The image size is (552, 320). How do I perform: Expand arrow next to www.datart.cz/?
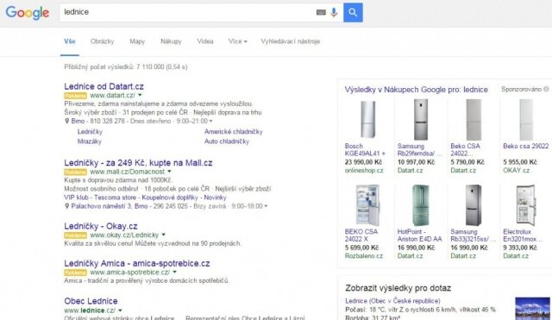click(140, 96)
